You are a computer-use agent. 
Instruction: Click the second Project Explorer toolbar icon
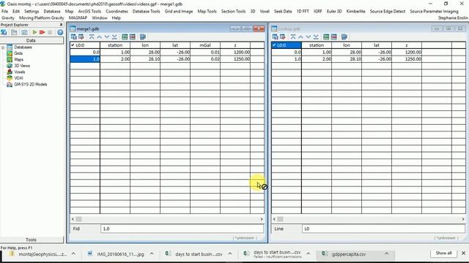(14, 32)
